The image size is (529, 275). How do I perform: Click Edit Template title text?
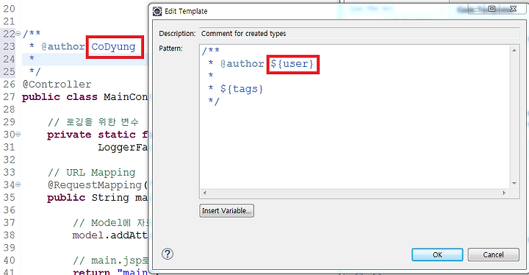[x=186, y=11]
